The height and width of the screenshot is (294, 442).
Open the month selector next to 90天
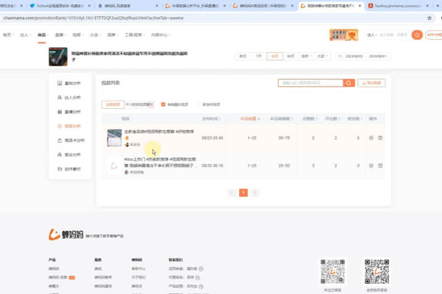[306, 57]
